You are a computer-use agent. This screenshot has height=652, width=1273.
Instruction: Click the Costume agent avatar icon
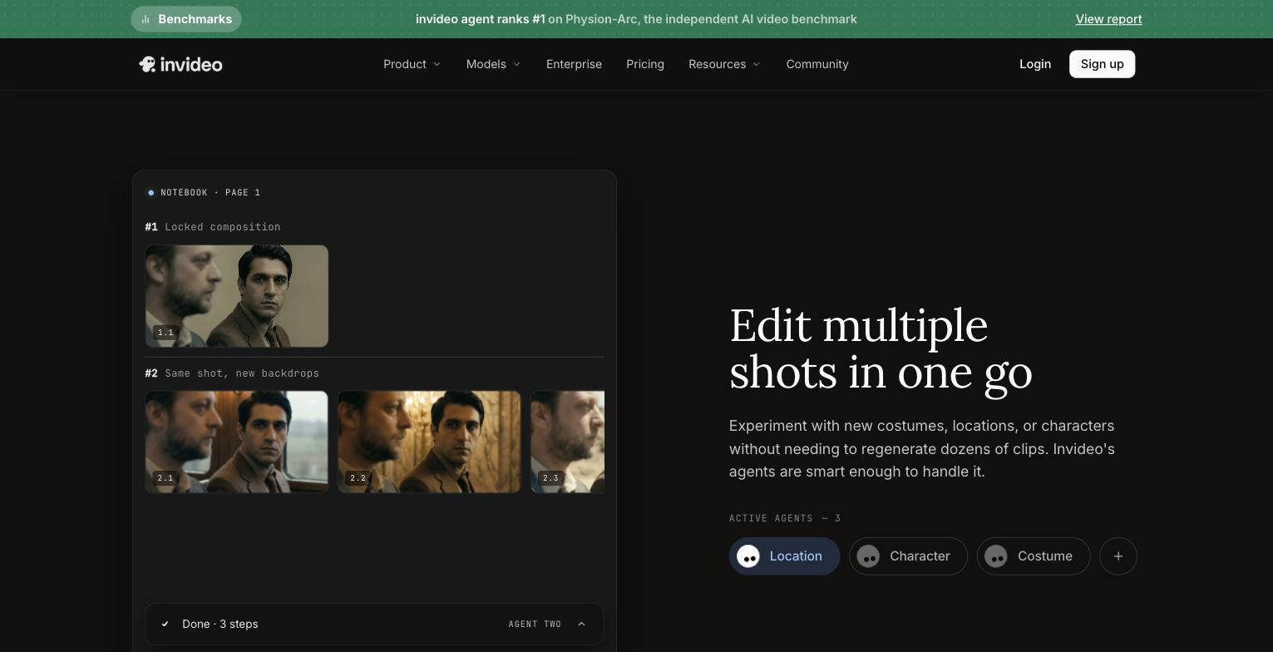pos(996,556)
